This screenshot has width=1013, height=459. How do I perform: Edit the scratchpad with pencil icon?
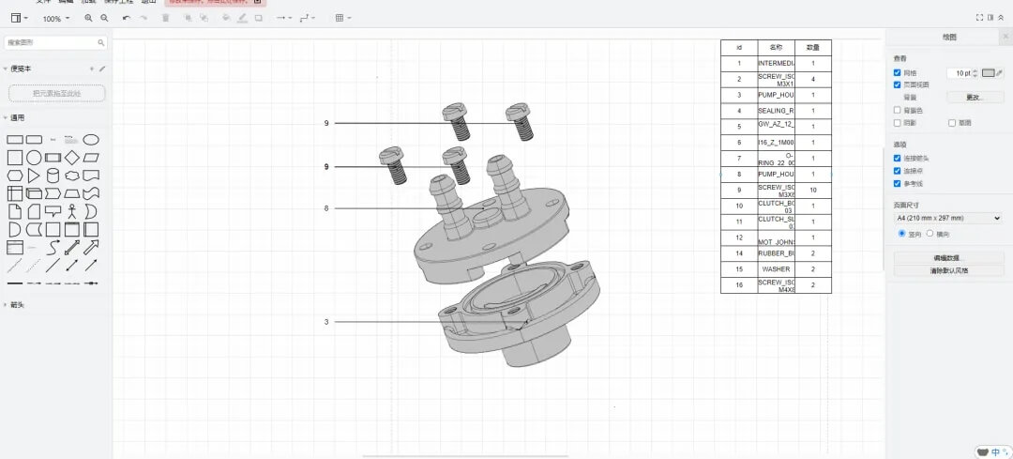pyautogui.click(x=102, y=69)
